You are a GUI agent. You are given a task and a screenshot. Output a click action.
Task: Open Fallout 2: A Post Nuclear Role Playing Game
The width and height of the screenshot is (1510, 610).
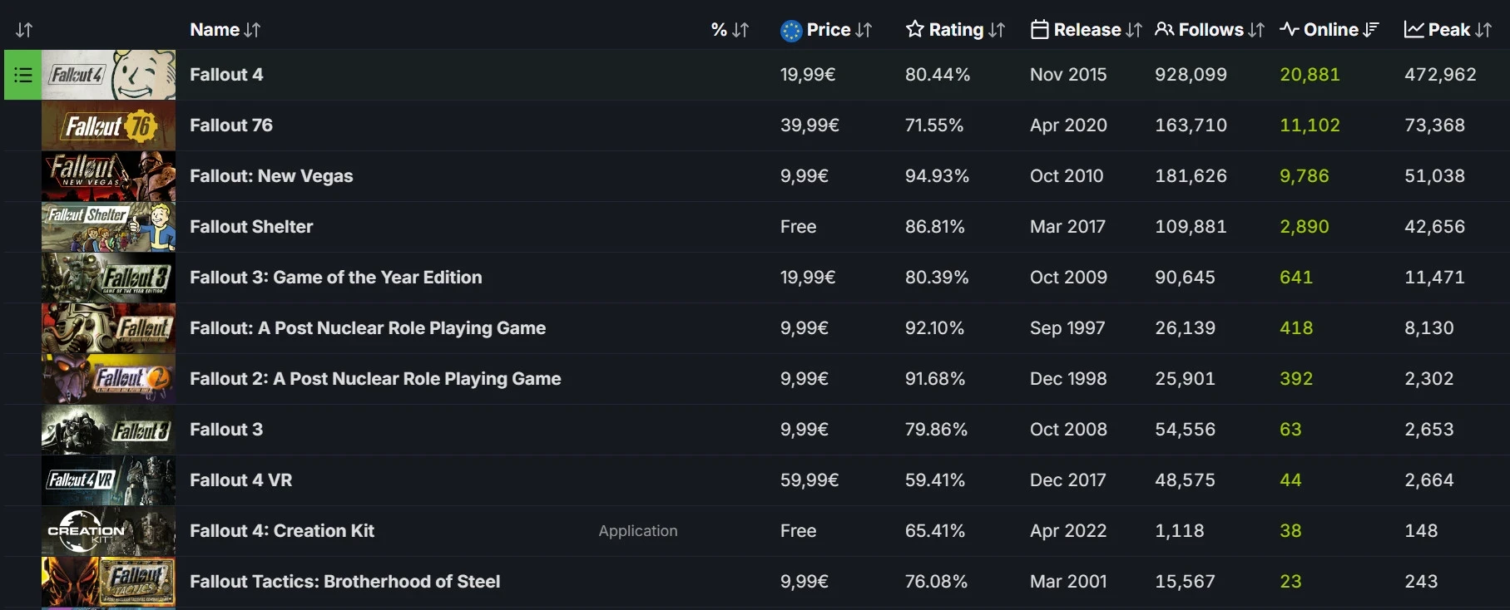point(375,379)
